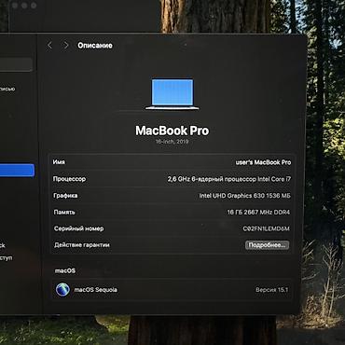345x345 pixels.
Task: Click the close button of the background window
Action: [15, 6]
